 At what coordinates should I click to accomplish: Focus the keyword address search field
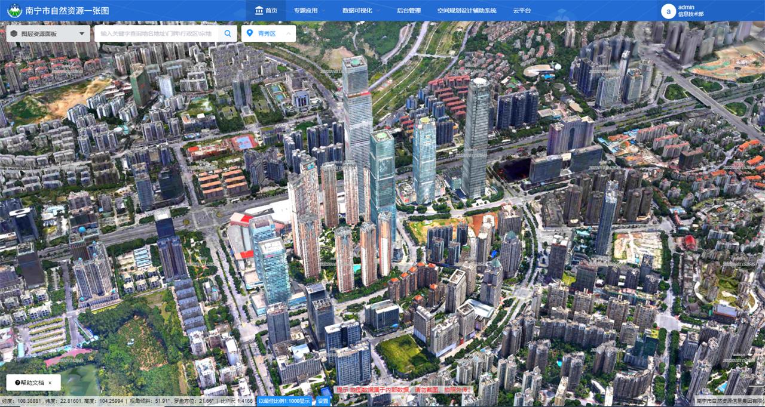(x=157, y=33)
